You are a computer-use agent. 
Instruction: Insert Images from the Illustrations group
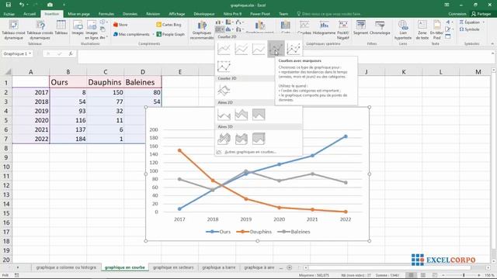click(x=78, y=28)
